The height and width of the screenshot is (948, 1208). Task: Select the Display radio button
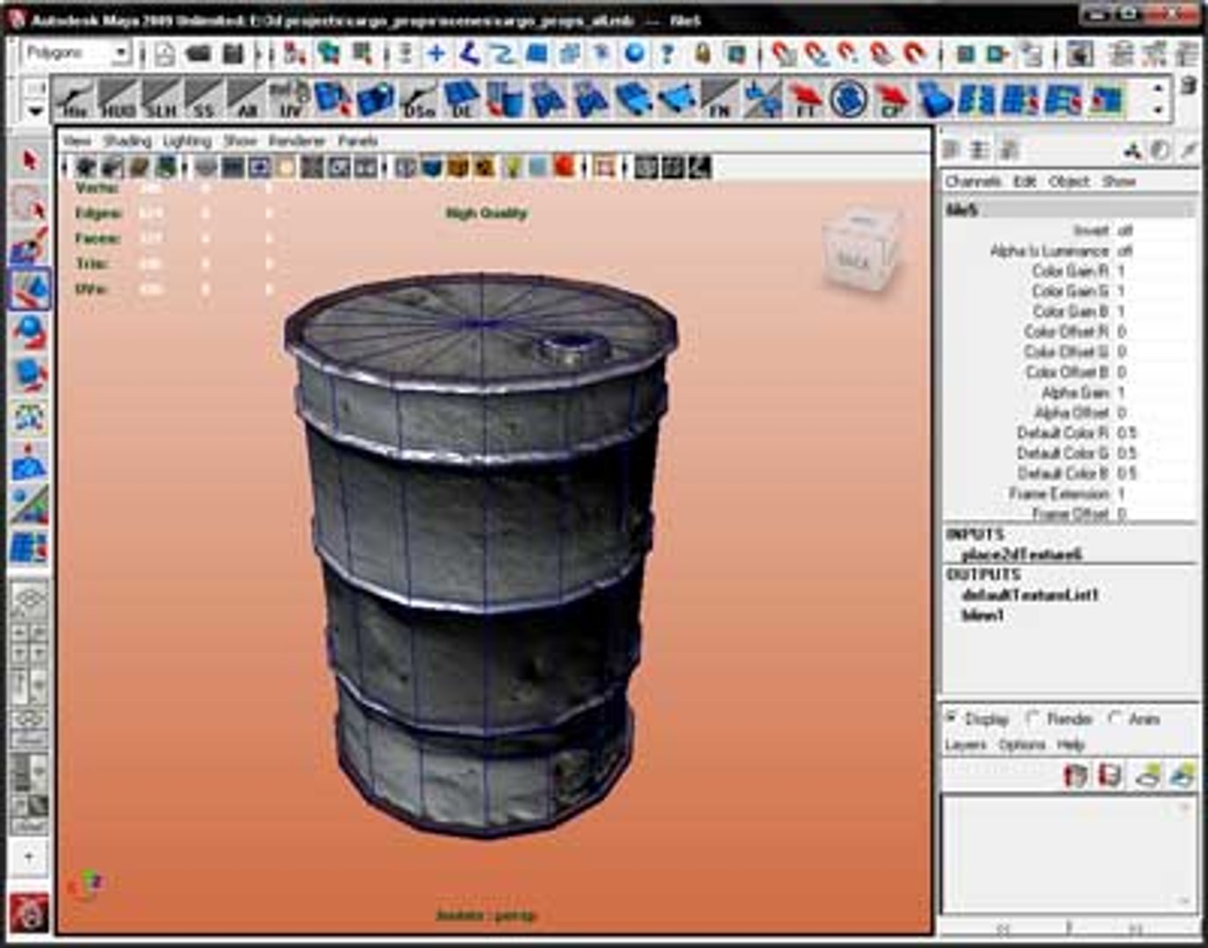pos(950,718)
